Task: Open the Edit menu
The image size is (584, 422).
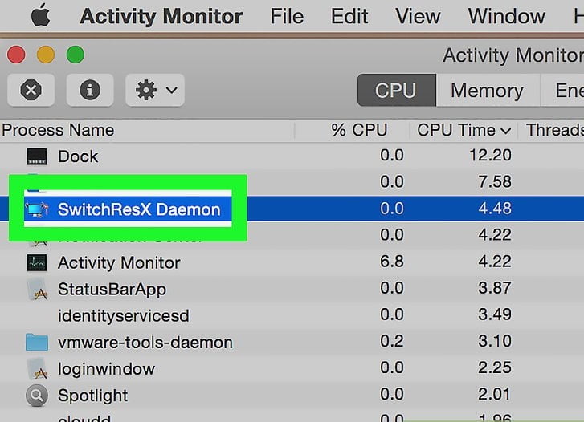Action: [349, 16]
